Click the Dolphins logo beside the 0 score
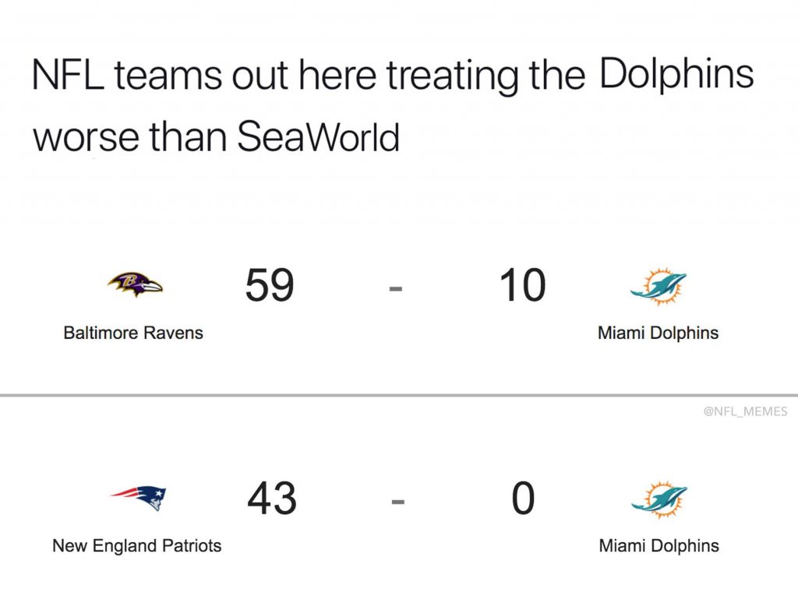798x610 pixels. click(x=659, y=499)
